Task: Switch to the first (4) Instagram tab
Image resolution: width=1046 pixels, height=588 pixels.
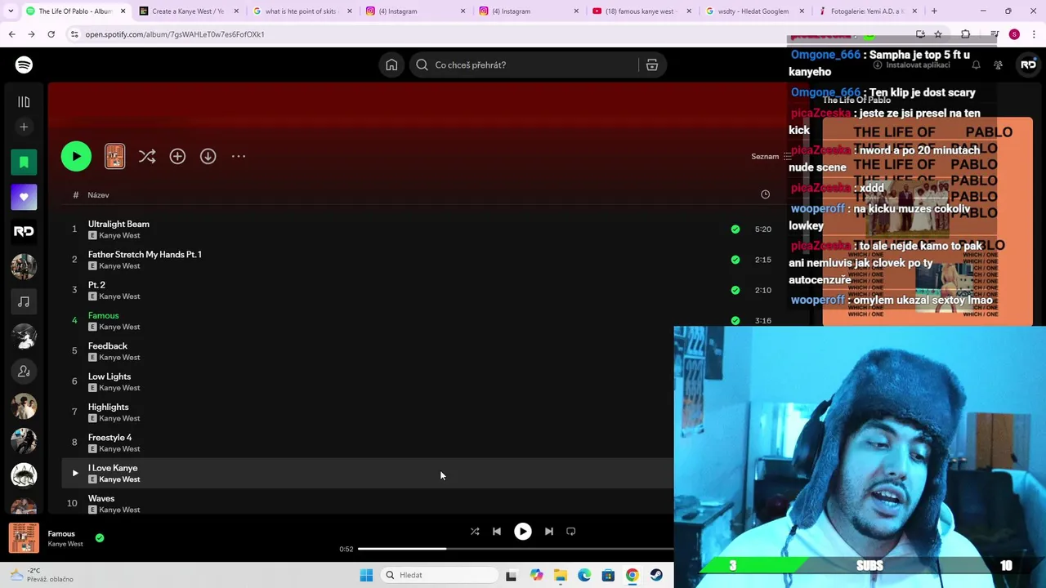Action: (x=415, y=11)
